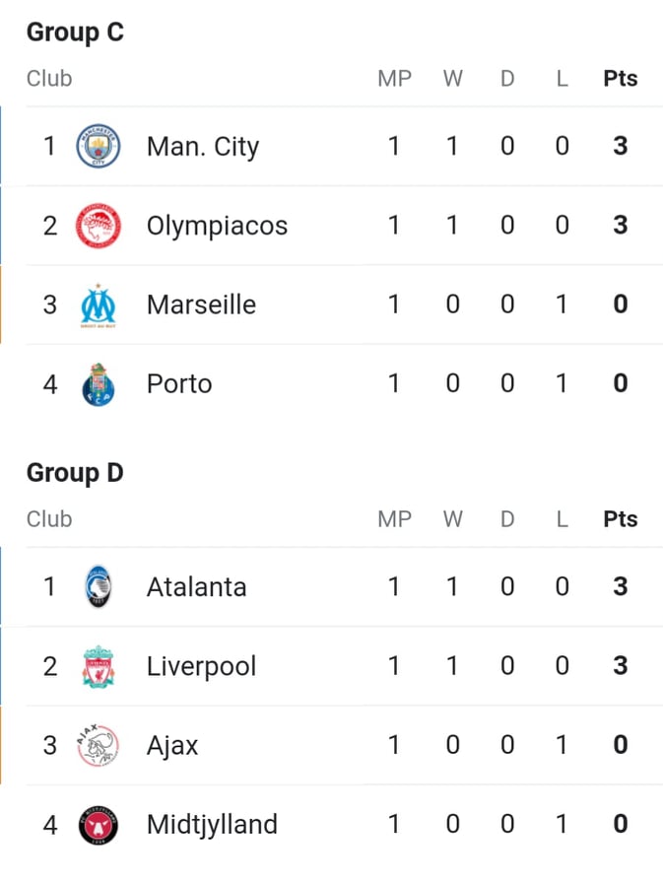663x879 pixels.
Task: Open the Ajax team name
Action: point(172,747)
